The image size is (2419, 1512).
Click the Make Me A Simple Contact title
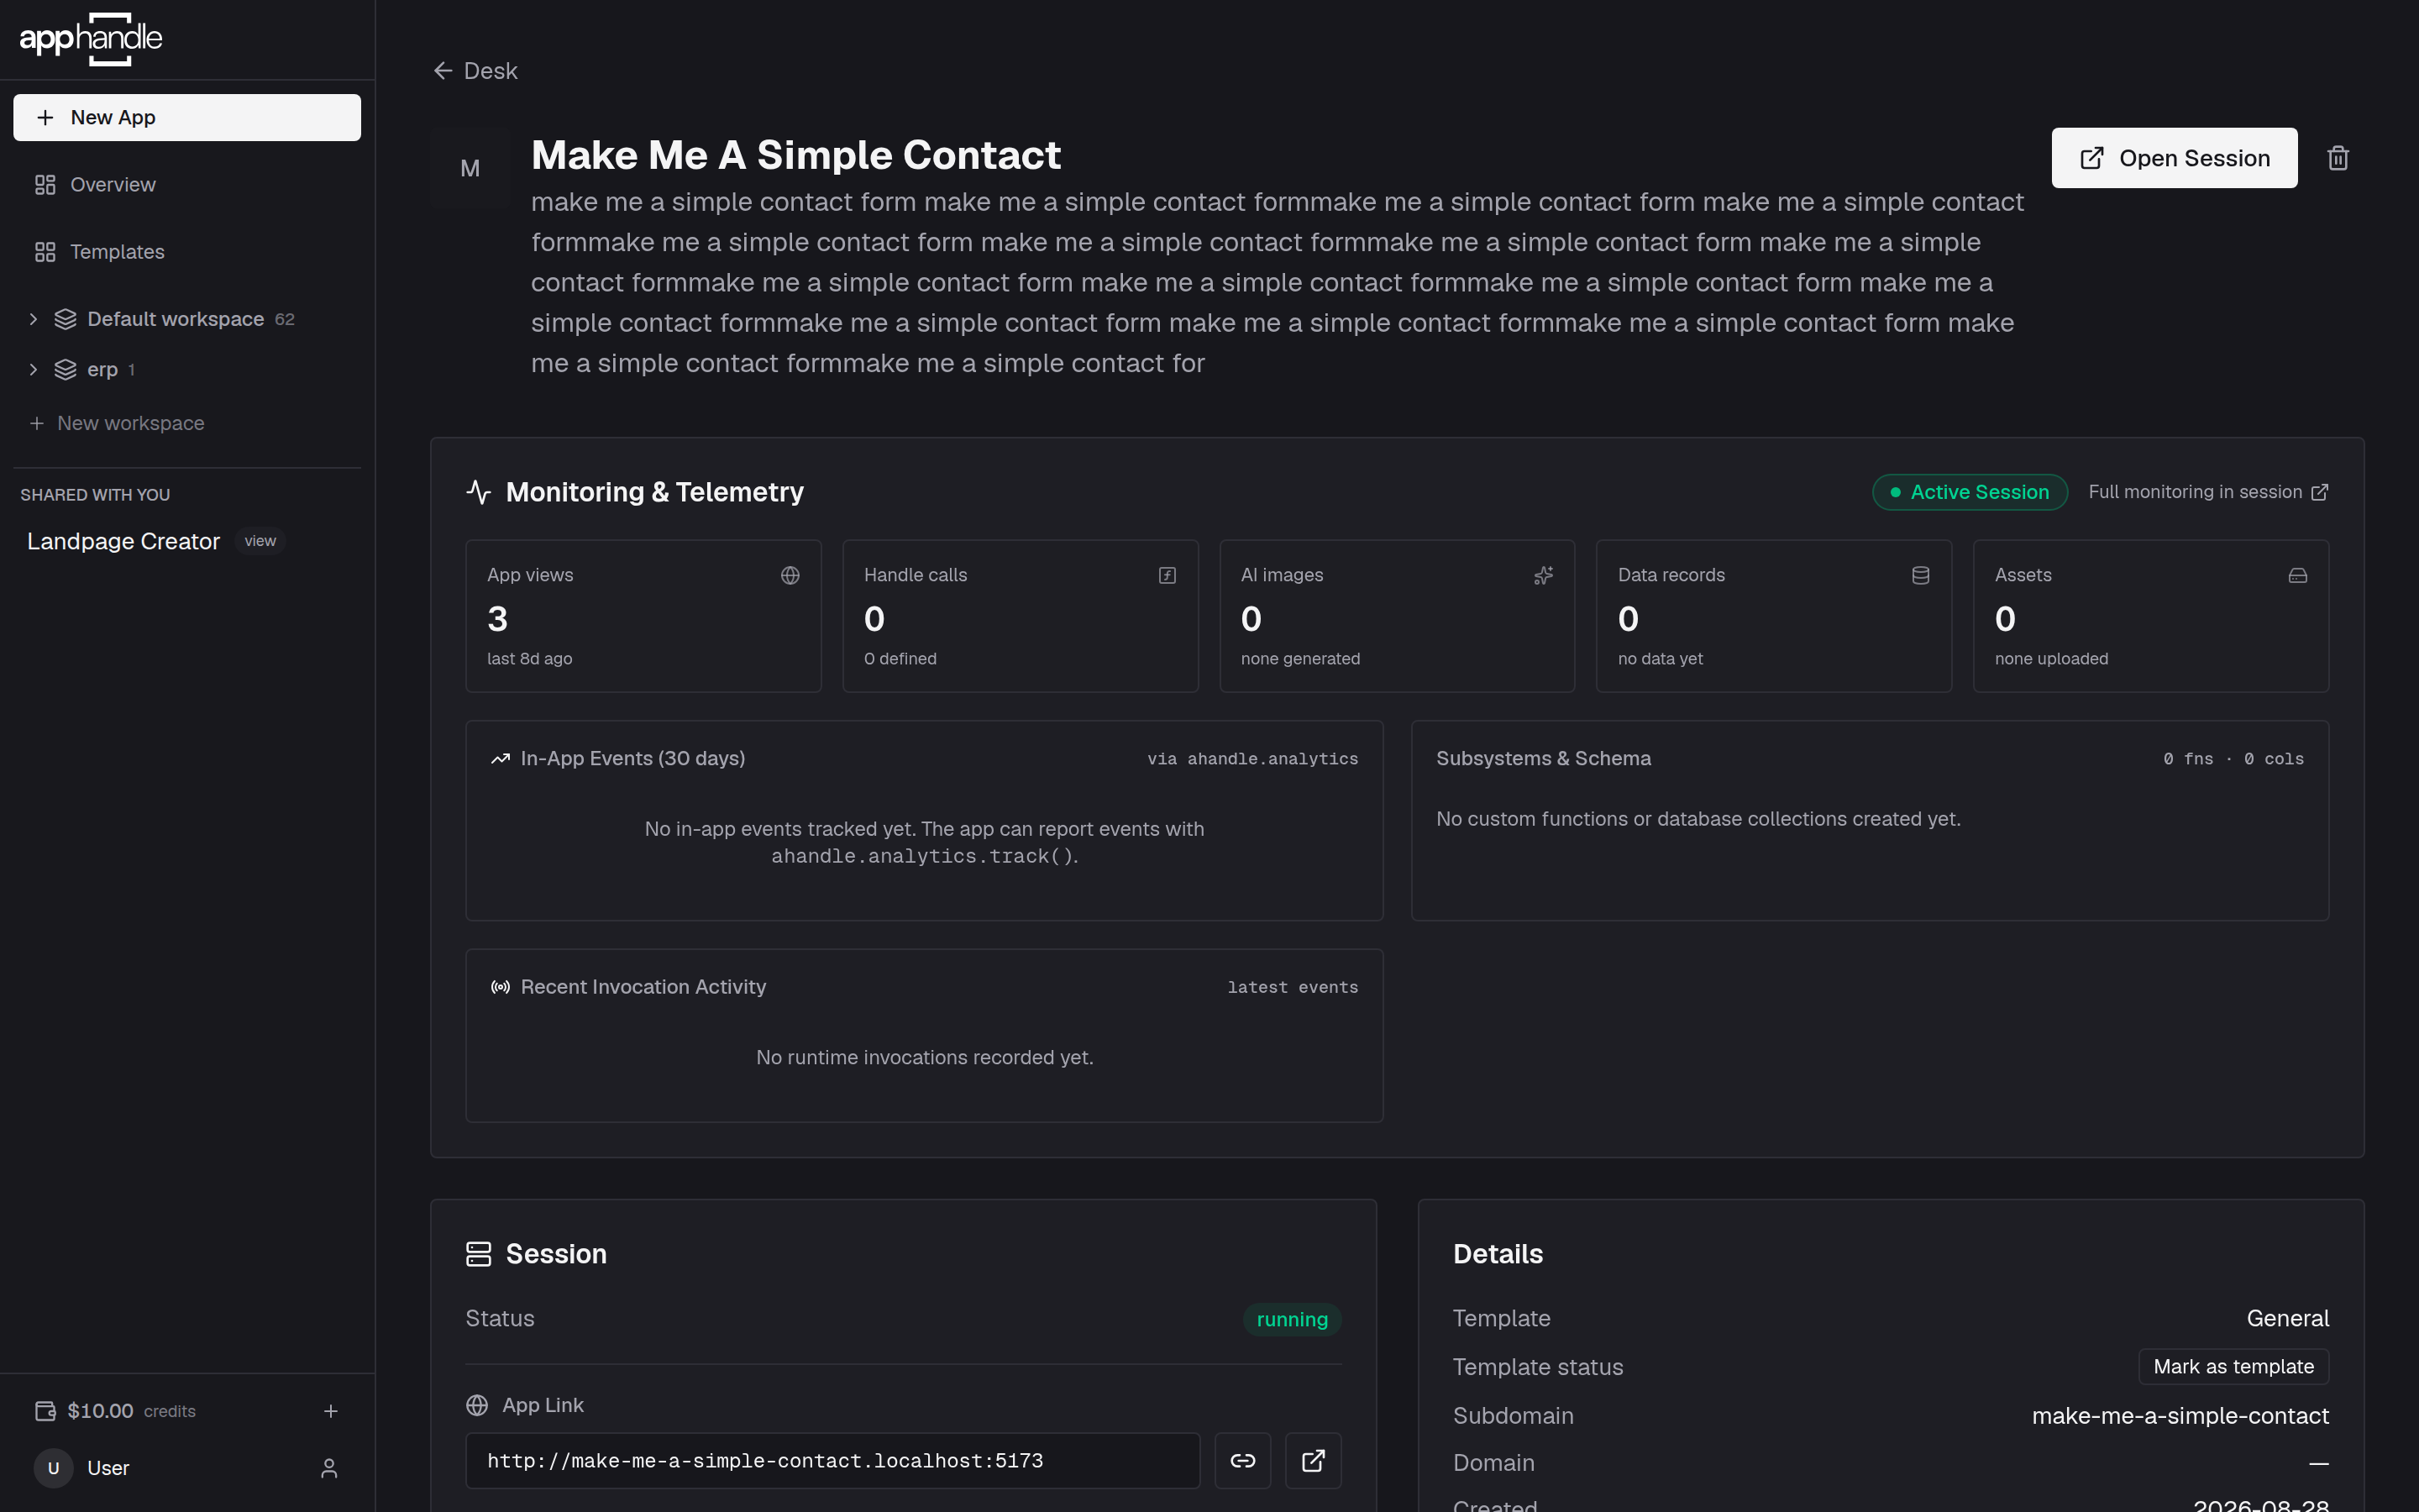[795, 155]
